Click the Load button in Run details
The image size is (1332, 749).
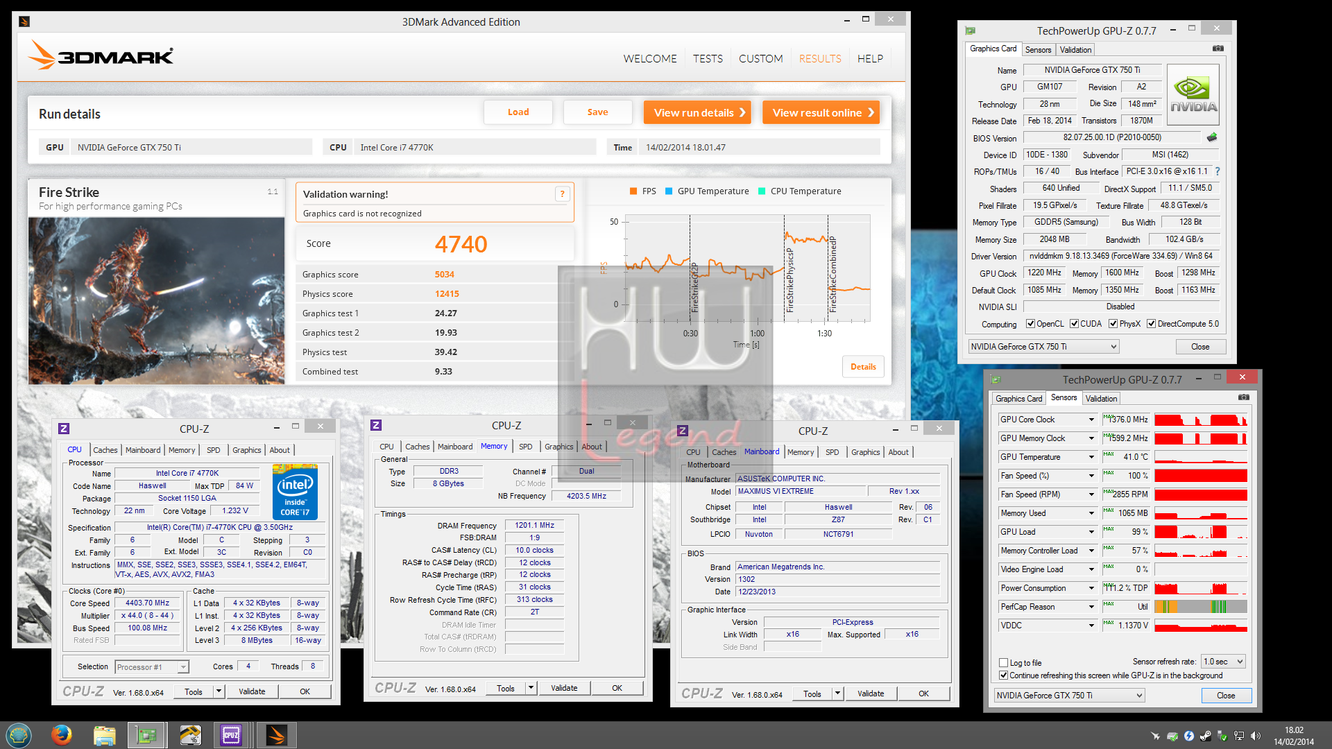(x=518, y=112)
